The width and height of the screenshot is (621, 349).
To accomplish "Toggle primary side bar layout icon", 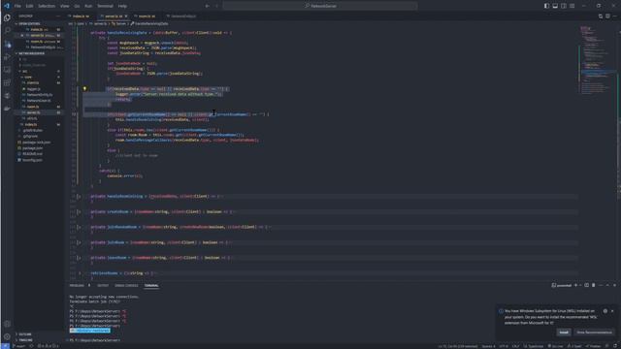I will point(546,6).
